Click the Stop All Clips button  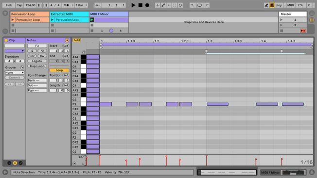[x=282, y=31]
